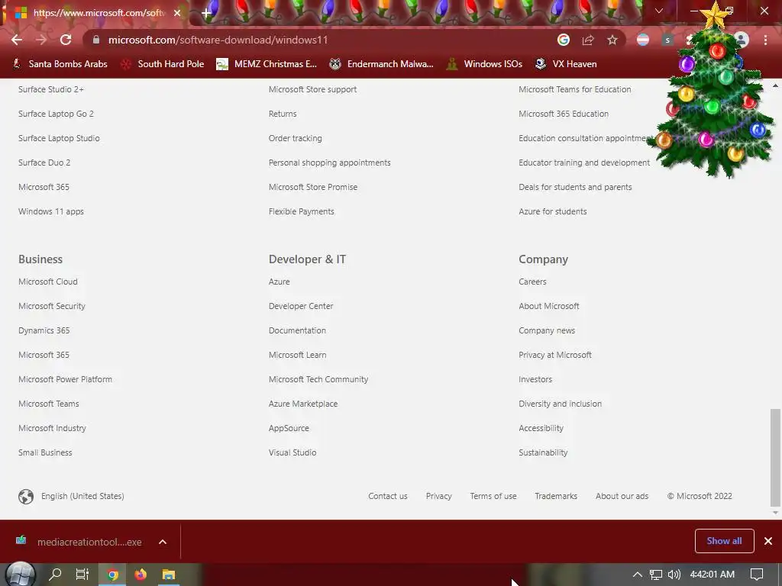782x586 pixels.
Task: Open Developer Center link
Action: (x=301, y=307)
